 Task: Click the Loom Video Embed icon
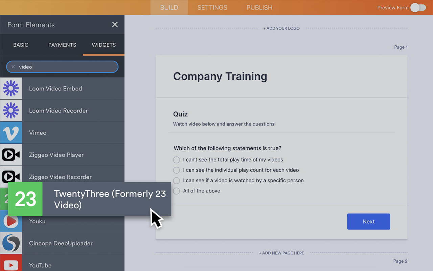click(x=11, y=89)
